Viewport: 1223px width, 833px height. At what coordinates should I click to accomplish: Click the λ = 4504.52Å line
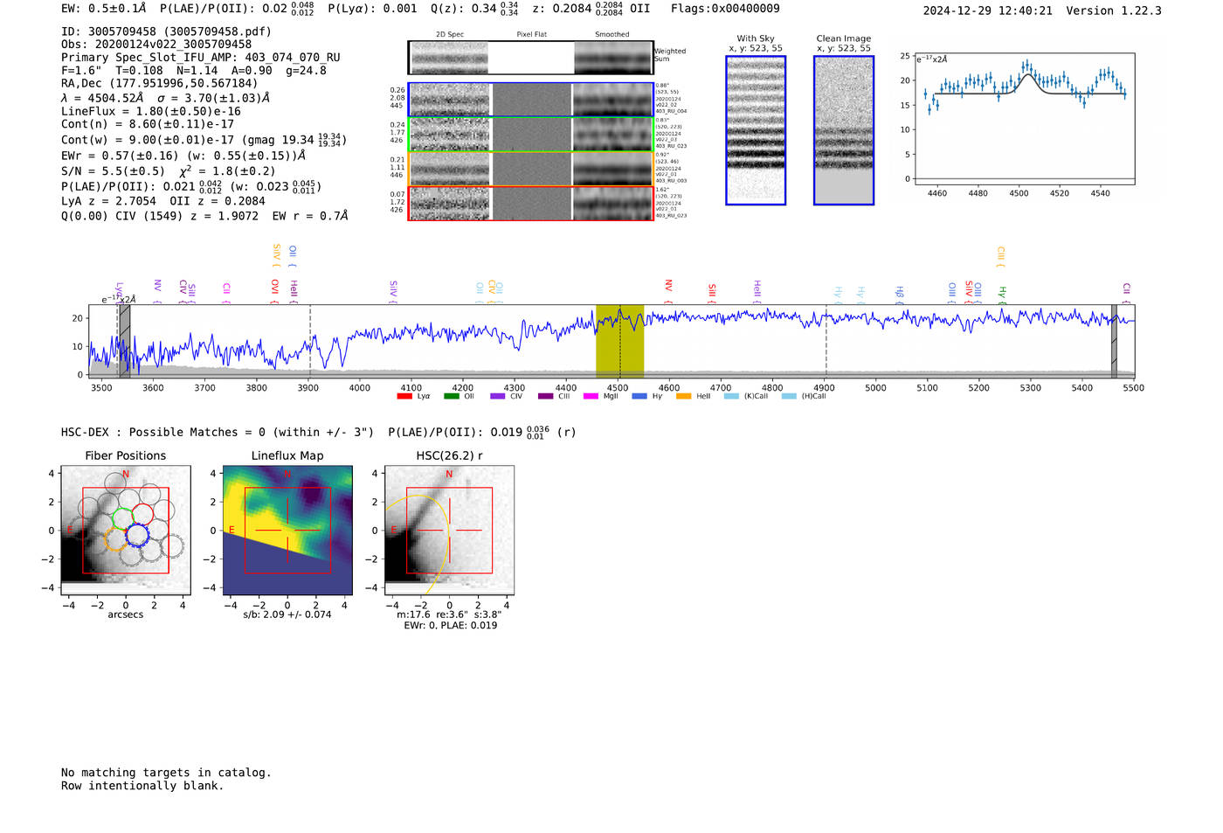pos(166,99)
